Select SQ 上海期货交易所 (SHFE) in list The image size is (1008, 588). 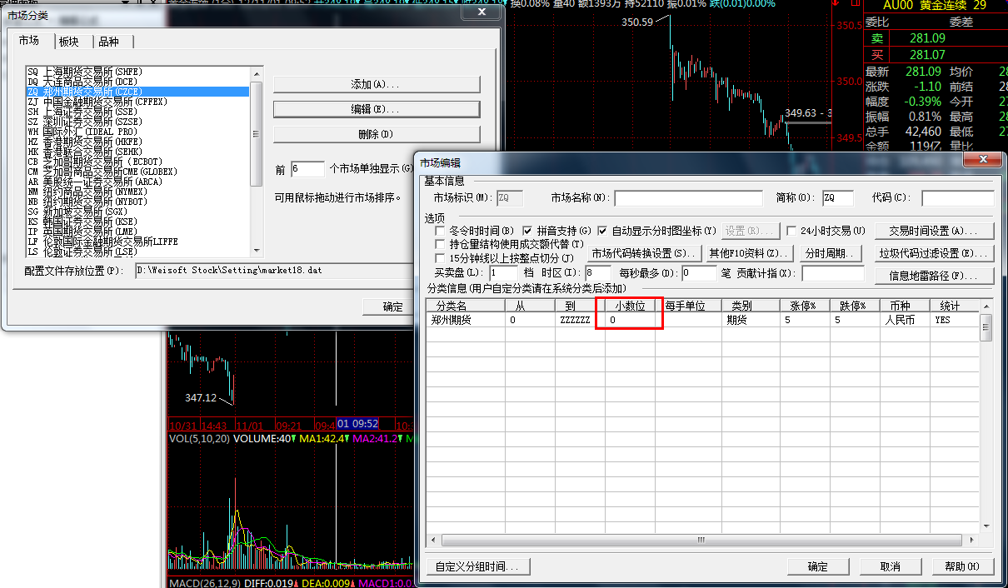137,72
